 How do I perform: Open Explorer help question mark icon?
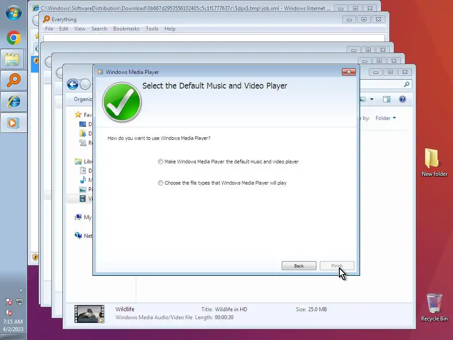(403, 99)
